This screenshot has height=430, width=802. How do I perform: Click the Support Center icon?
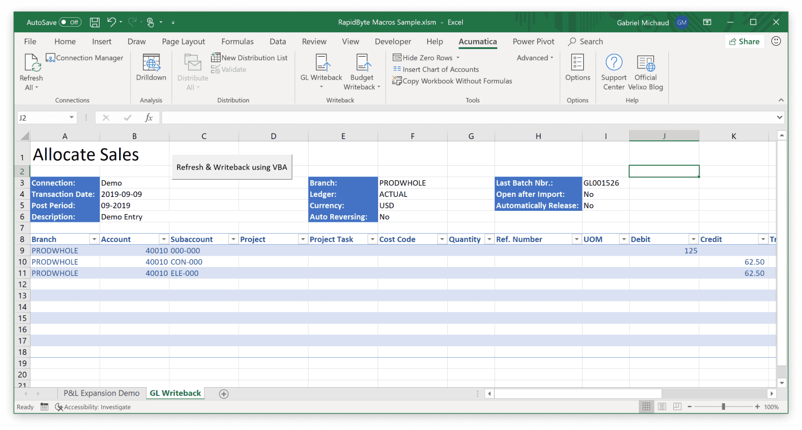click(x=613, y=71)
